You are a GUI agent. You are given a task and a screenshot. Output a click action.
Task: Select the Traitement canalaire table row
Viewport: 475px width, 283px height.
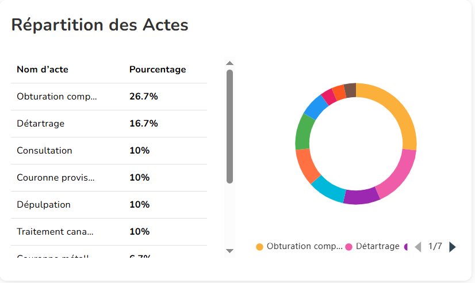[109, 232]
